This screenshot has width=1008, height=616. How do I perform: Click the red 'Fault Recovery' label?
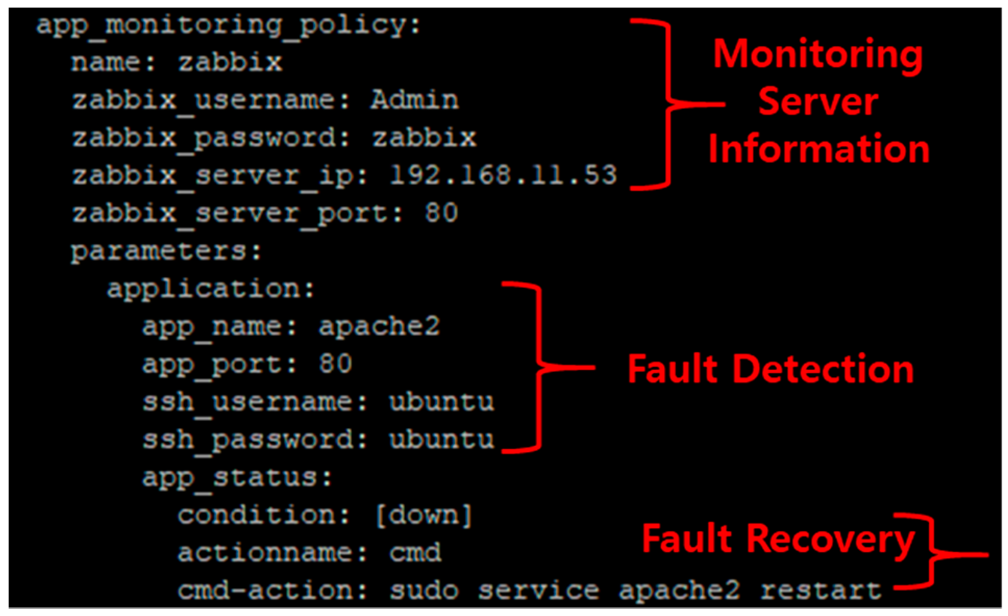(778, 539)
